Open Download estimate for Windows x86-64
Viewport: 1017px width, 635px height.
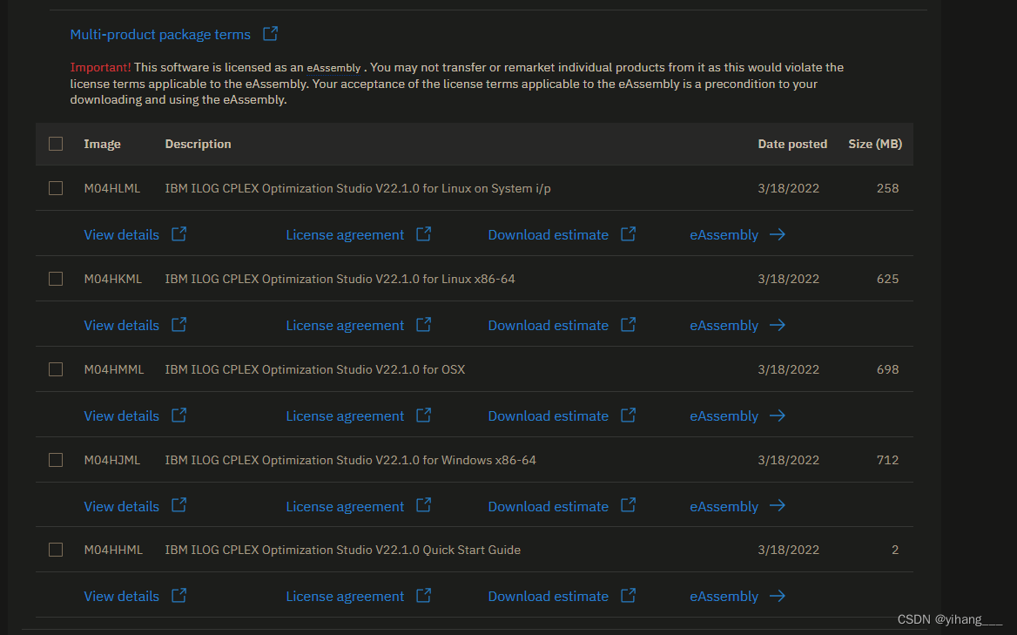pyautogui.click(x=548, y=507)
